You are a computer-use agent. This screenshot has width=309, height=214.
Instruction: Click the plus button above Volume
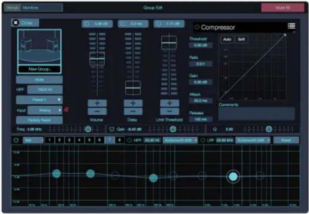97,103
